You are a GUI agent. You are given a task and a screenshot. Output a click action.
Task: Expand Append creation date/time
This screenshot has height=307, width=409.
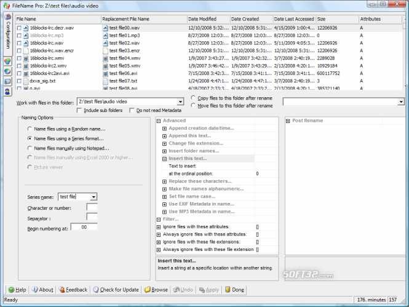point(164,129)
